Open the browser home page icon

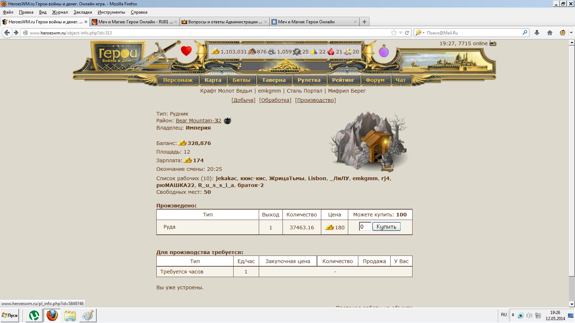tap(550, 33)
